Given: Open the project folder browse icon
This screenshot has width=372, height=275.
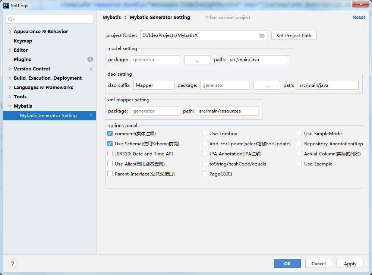Looking at the screenshot, I should coord(262,35).
